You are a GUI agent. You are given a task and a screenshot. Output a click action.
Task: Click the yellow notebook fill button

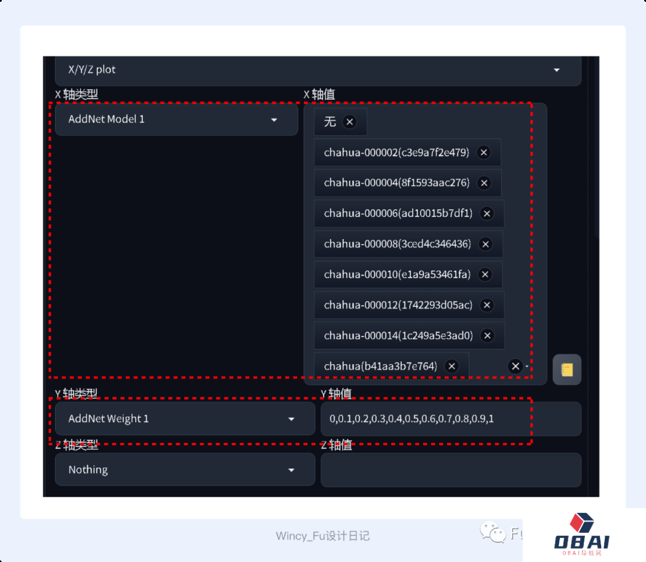point(566,370)
